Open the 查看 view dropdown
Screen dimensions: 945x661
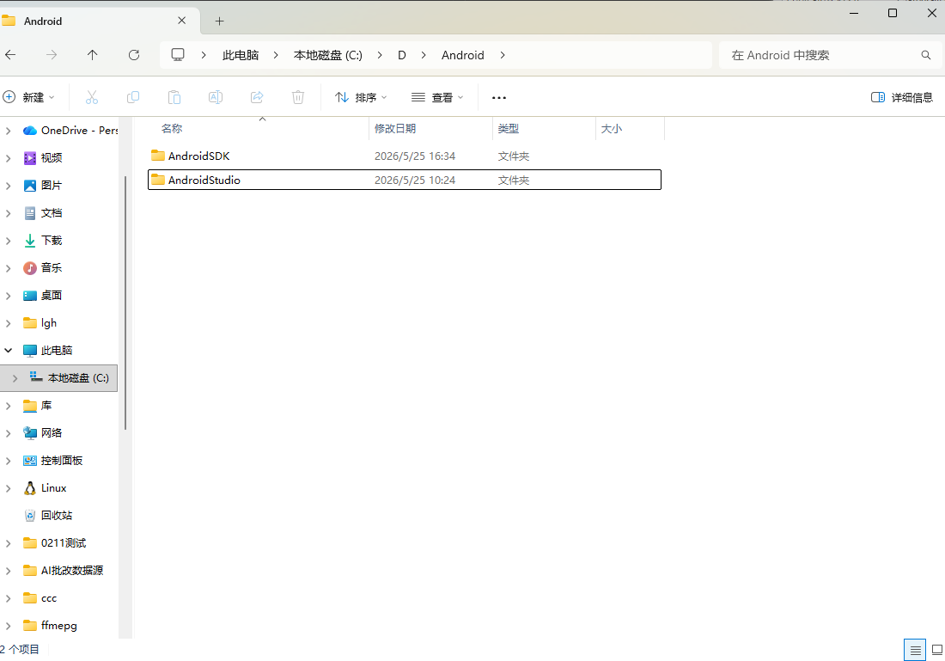[x=437, y=97]
